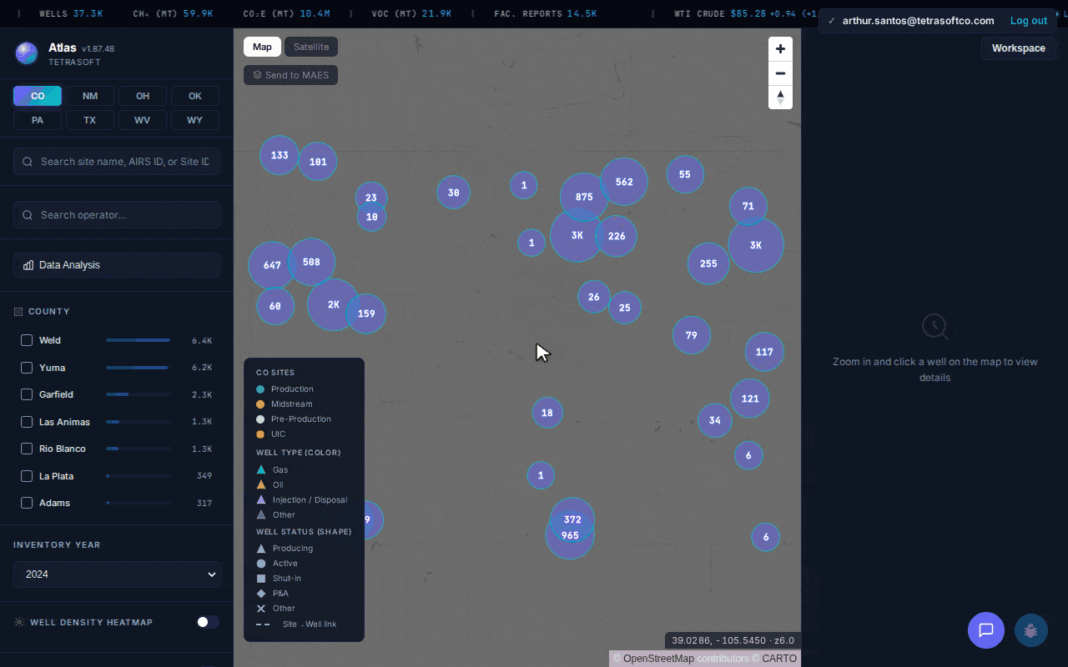Click the Gas triangle legend icon
The width and height of the screenshot is (1068, 667).
pos(261,469)
